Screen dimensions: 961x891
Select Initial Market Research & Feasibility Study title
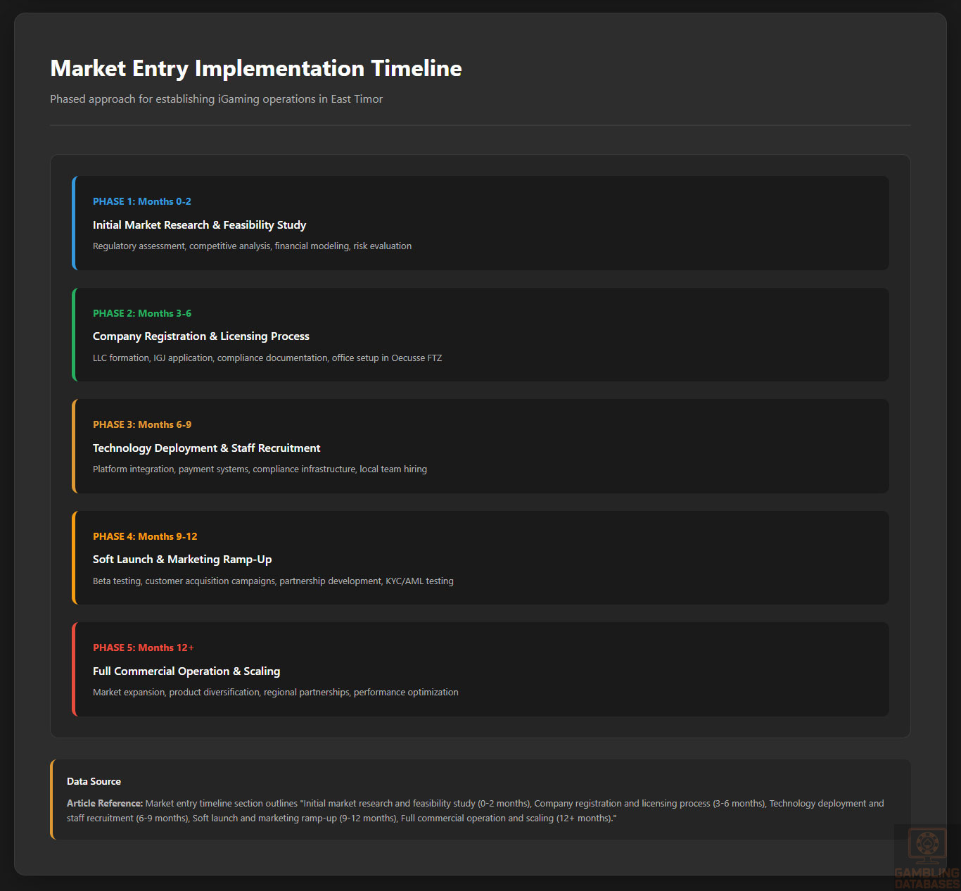coord(199,225)
